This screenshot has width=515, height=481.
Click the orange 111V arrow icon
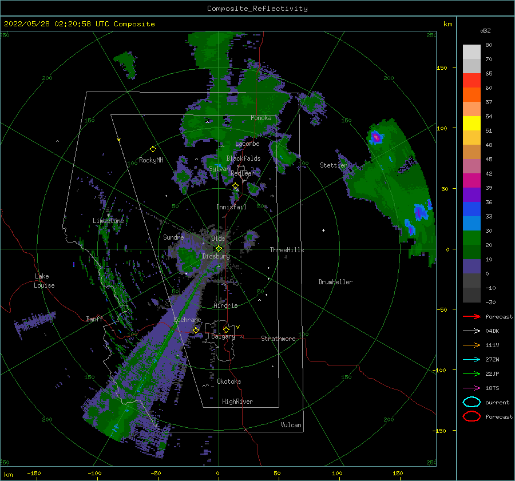(472, 345)
